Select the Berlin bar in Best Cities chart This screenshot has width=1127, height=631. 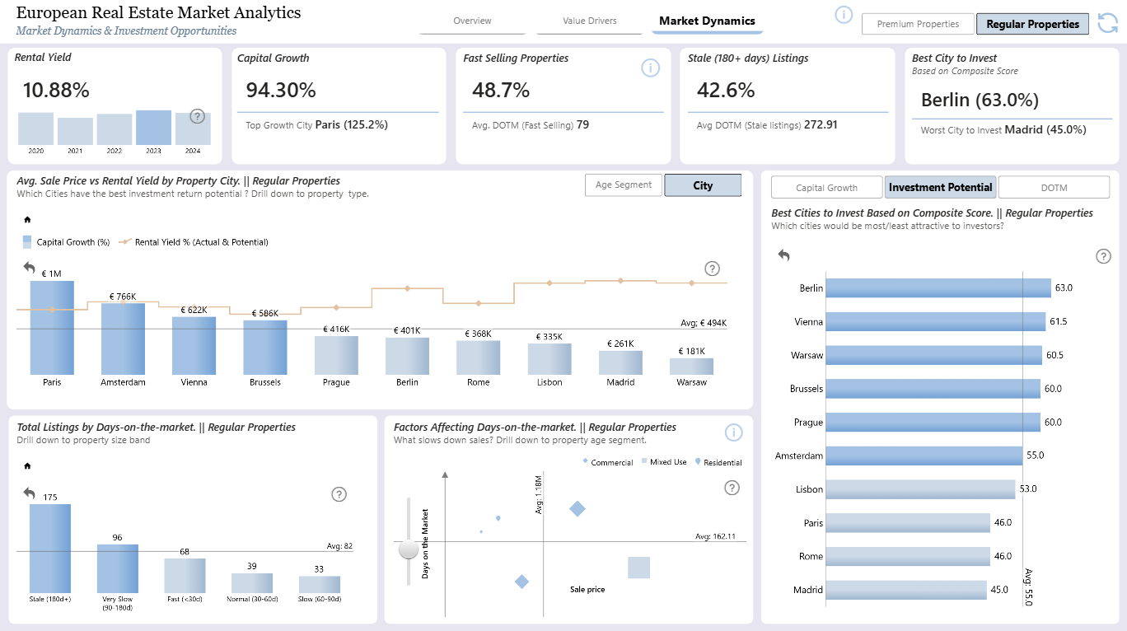pyautogui.click(x=938, y=287)
